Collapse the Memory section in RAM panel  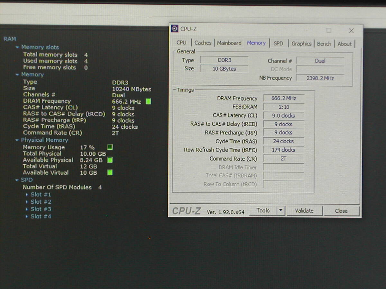17,74
